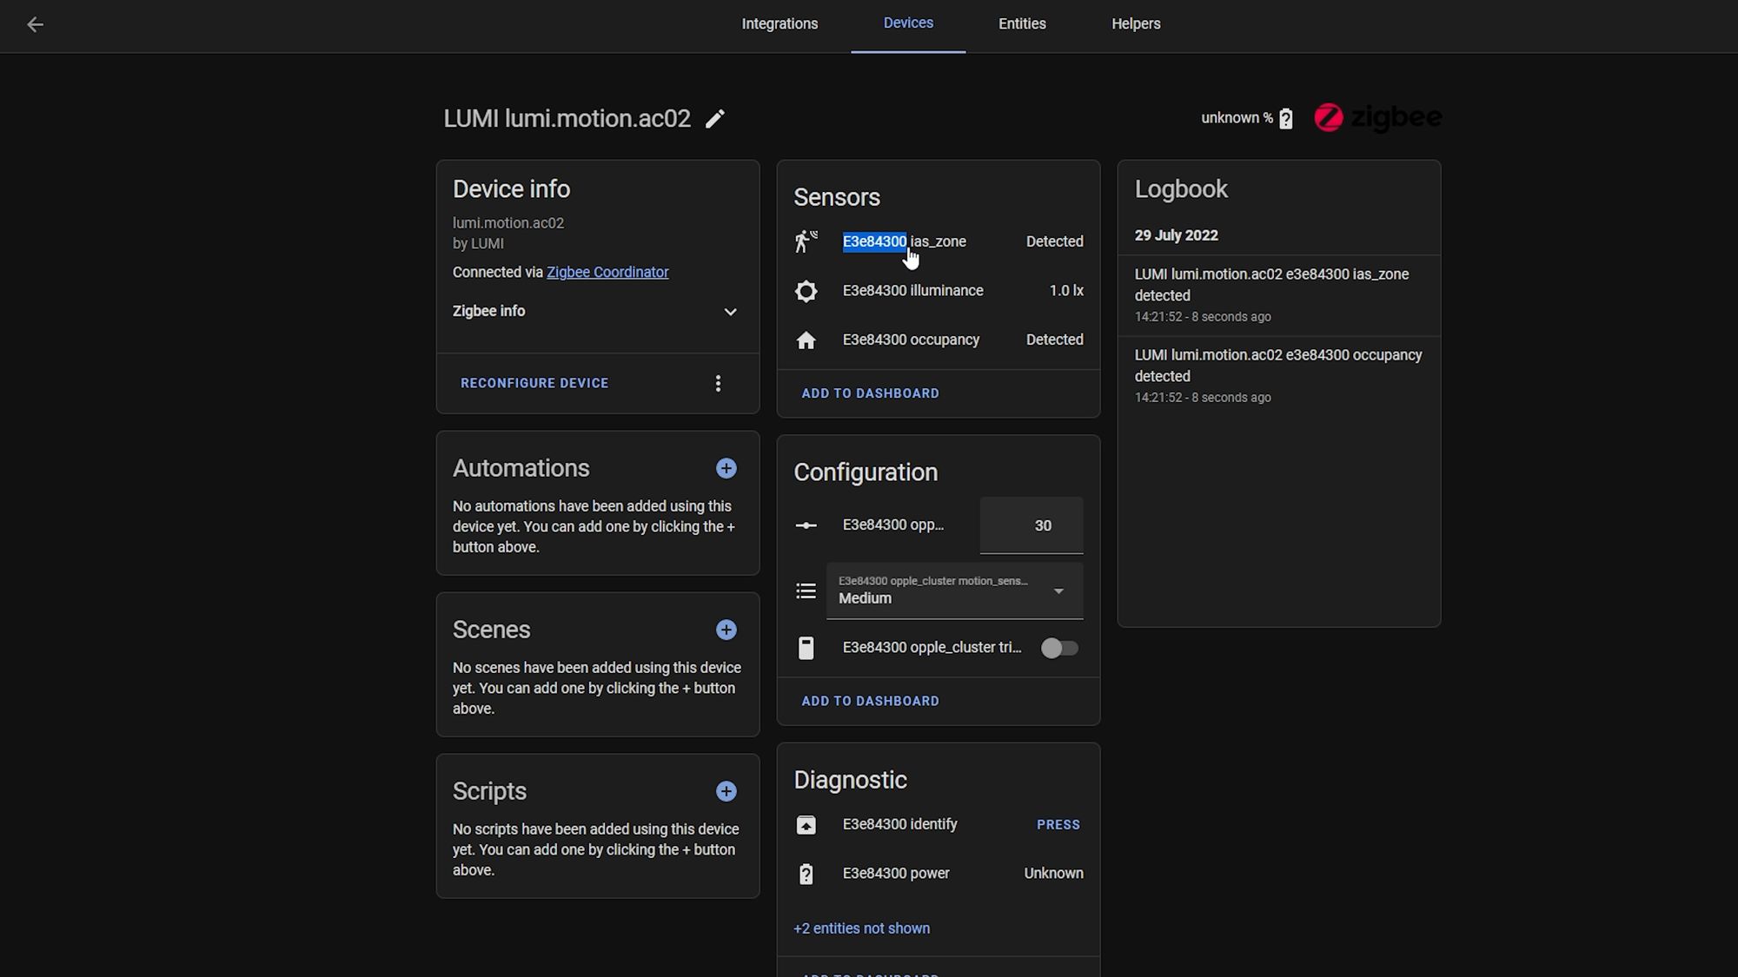Click the trigger indicator device icon
The image size is (1738, 977).
[x=806, y=648]
